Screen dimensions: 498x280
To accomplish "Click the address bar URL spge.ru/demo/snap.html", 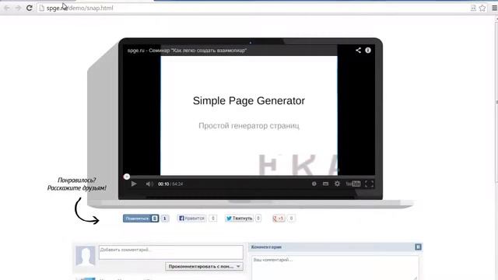I will (x=79, y=8).
